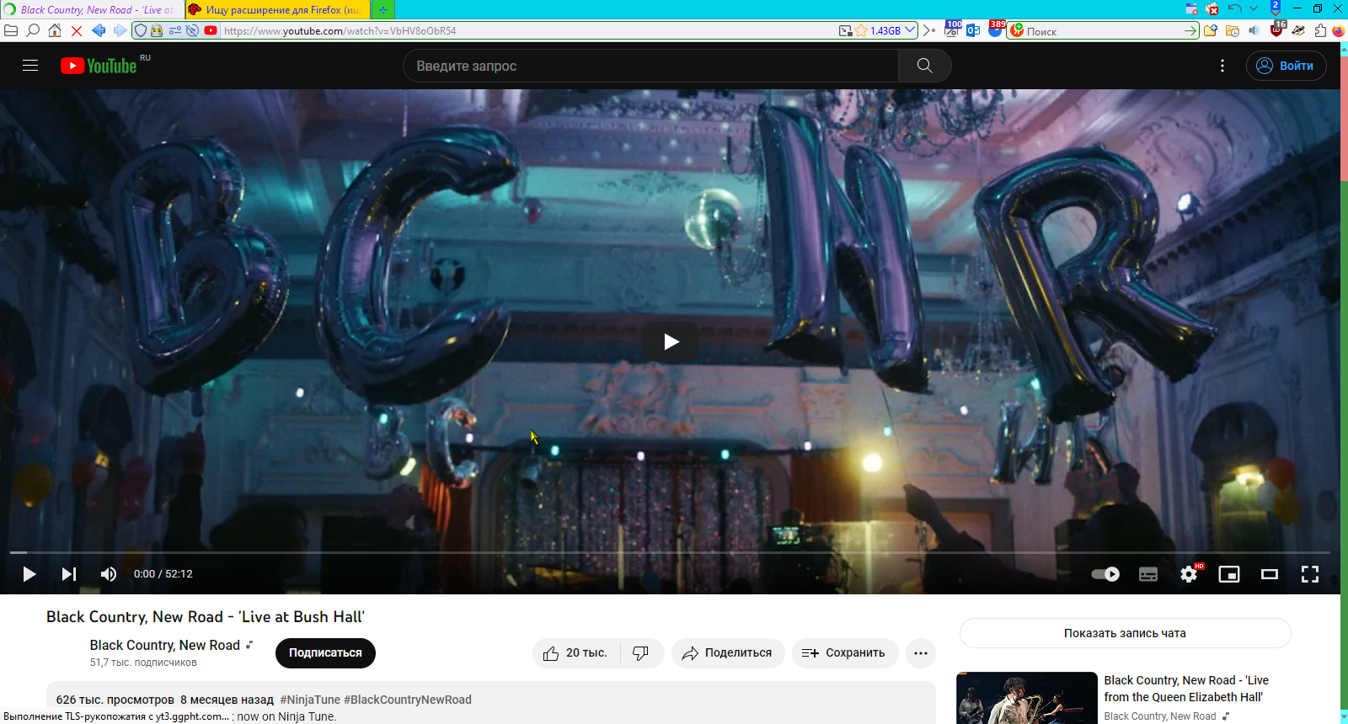Click the undo closed tab arrow
This screenshot has height=724, width=1348.
[x=1235, y=8]
